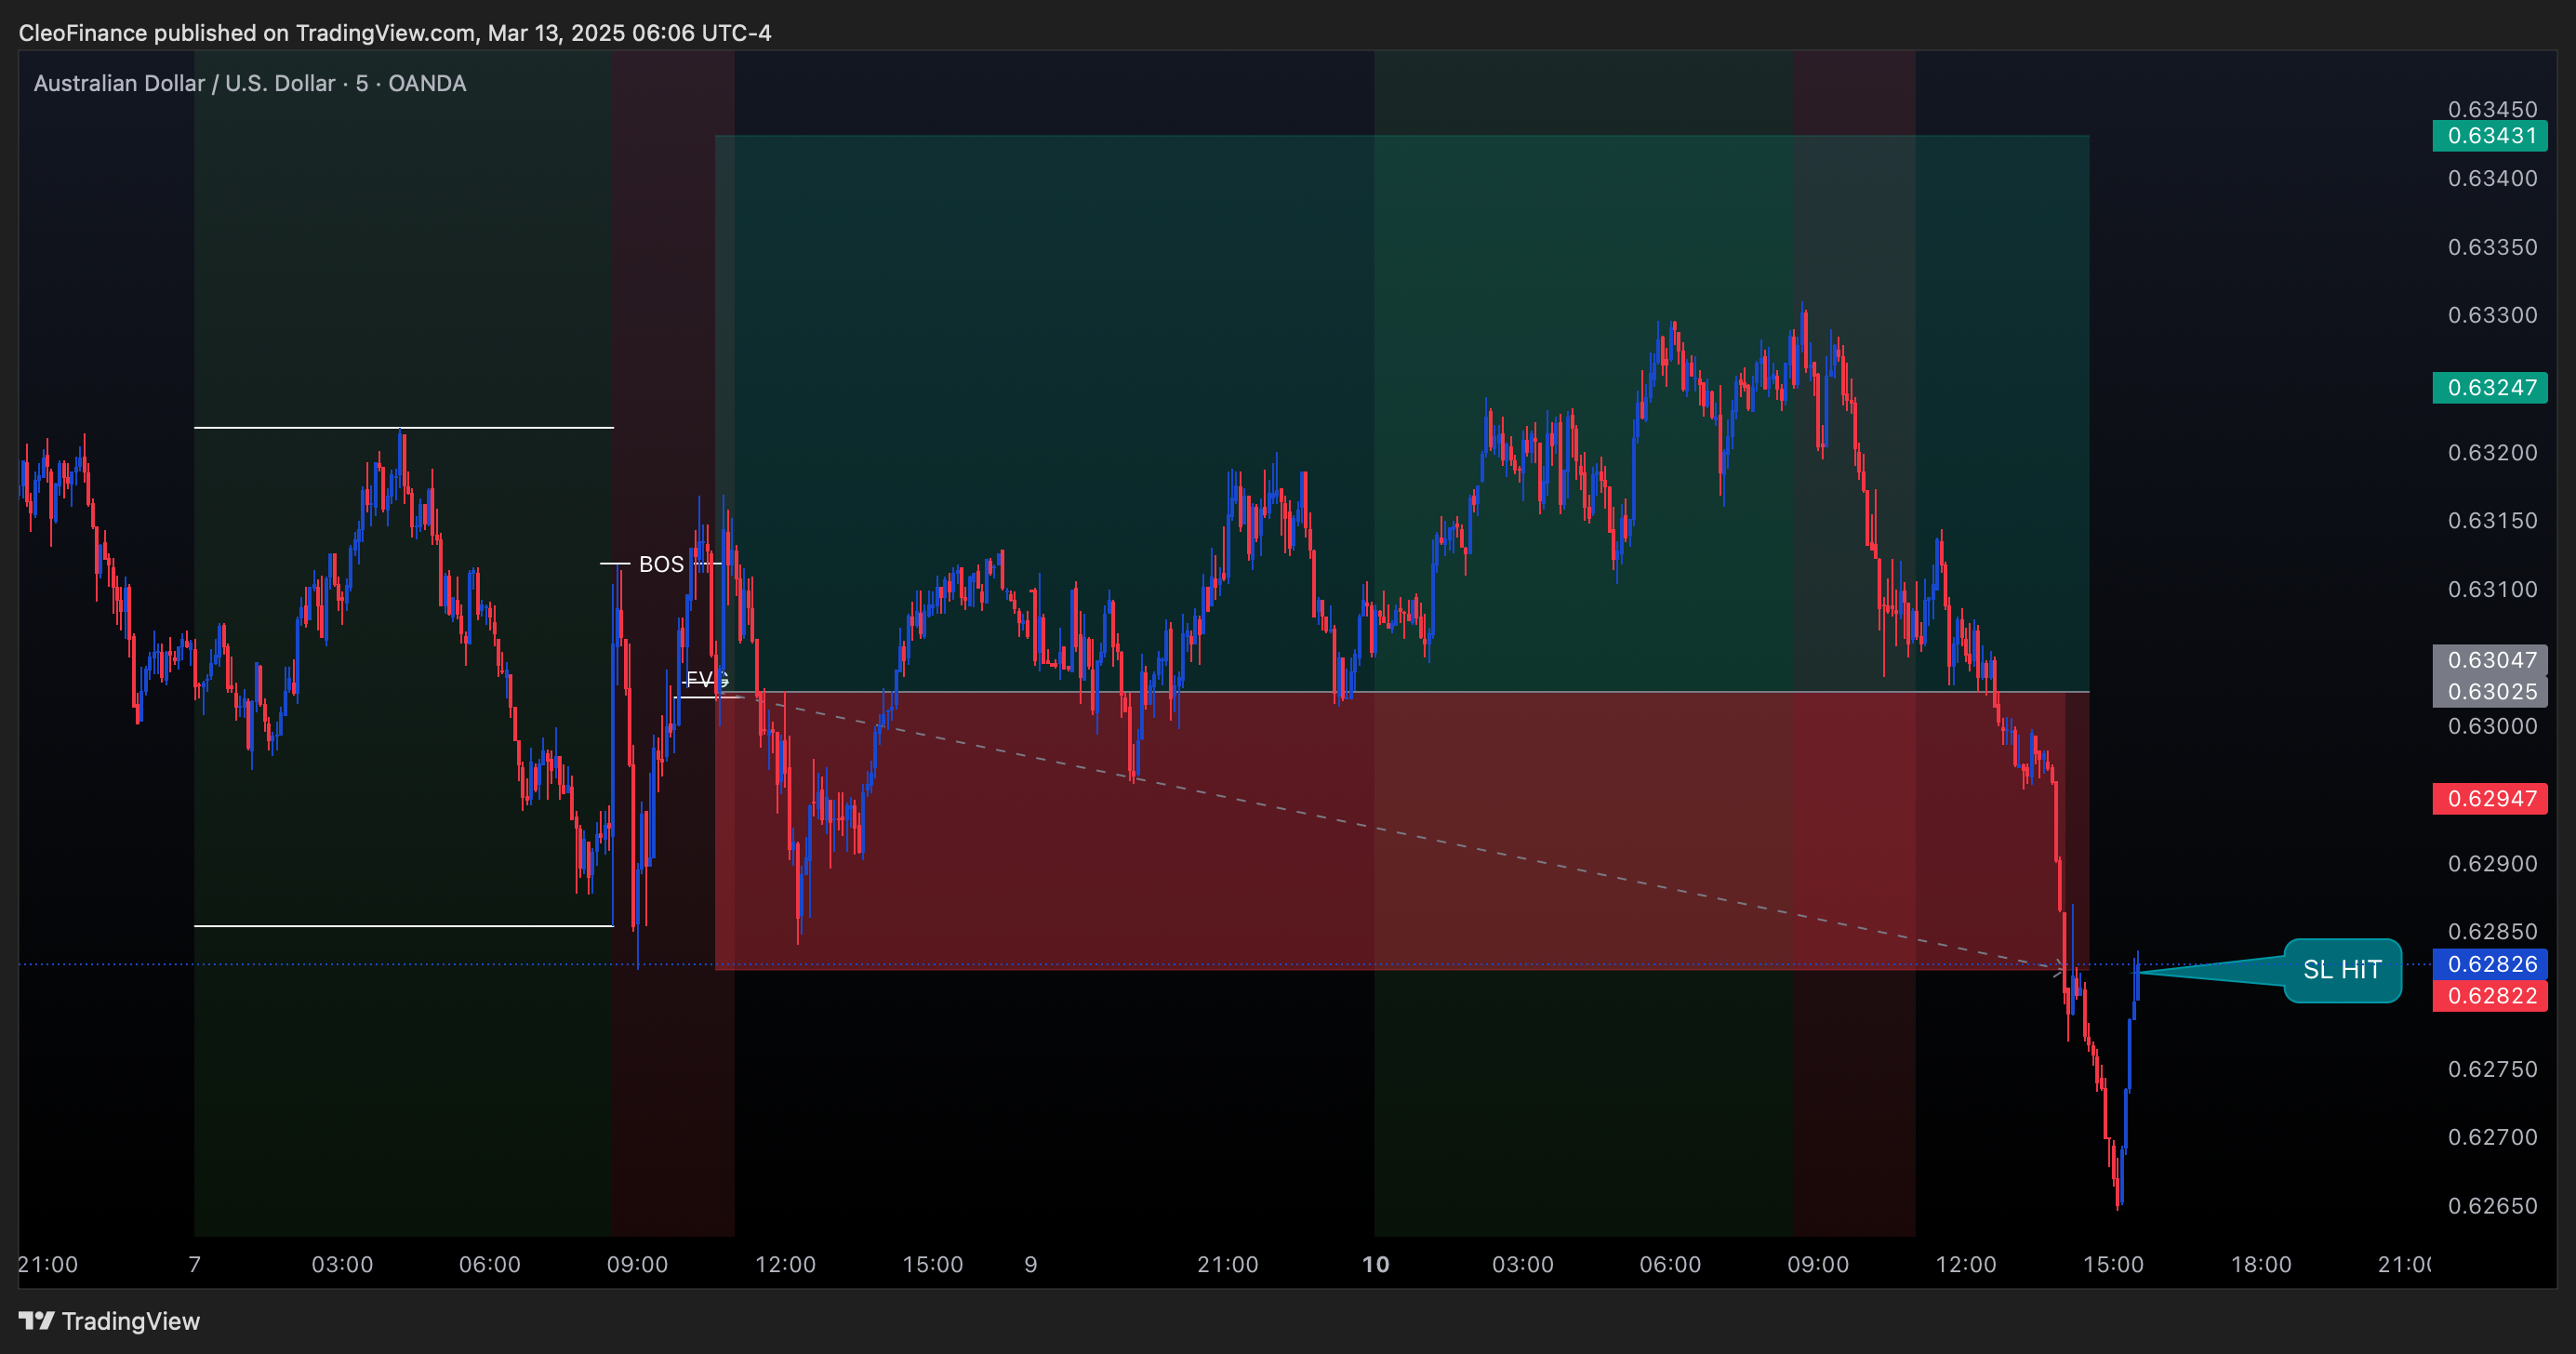Click the TradingView logo at bottom left
The width and height of the screenshot is (2576, 1354).
tap(109, 1321)
